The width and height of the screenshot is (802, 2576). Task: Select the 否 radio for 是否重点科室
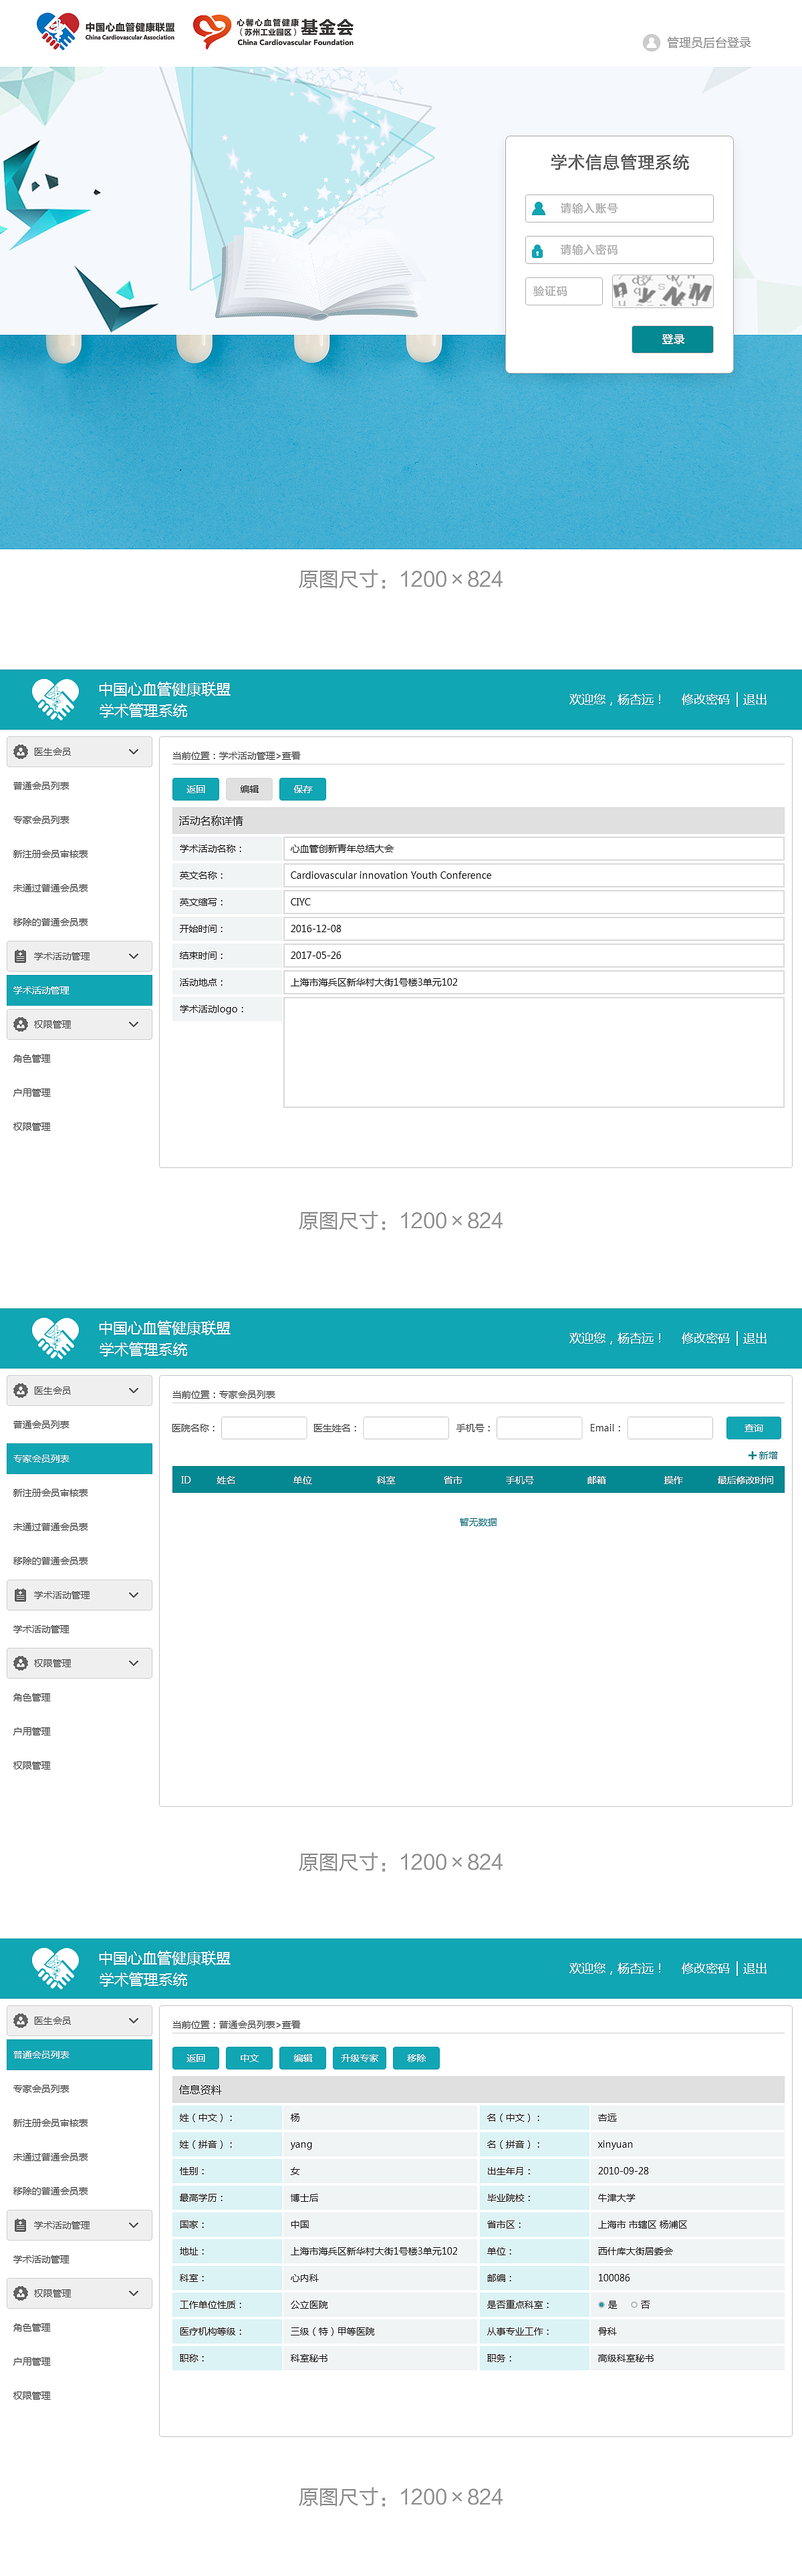(634, 2304)
